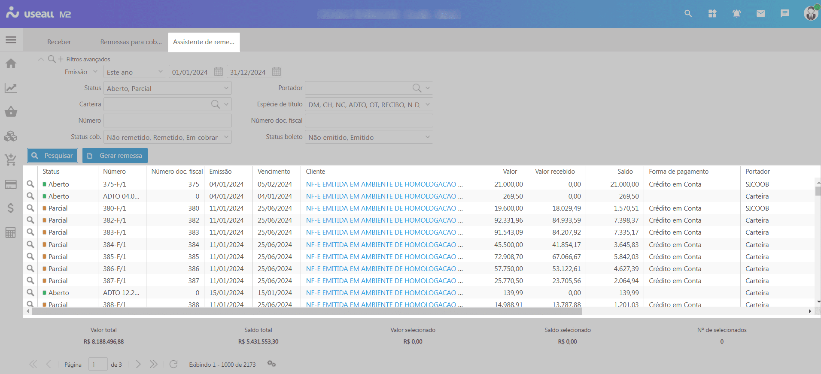Click the Número doc. fiscal input field
This screenshot has height=374, width=821.
pyautogui.click(x=368, y=121)
